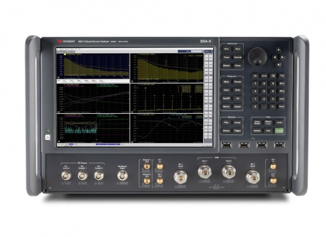
Task: Select the bottom-left transient plot
Action: click(93, 128)
